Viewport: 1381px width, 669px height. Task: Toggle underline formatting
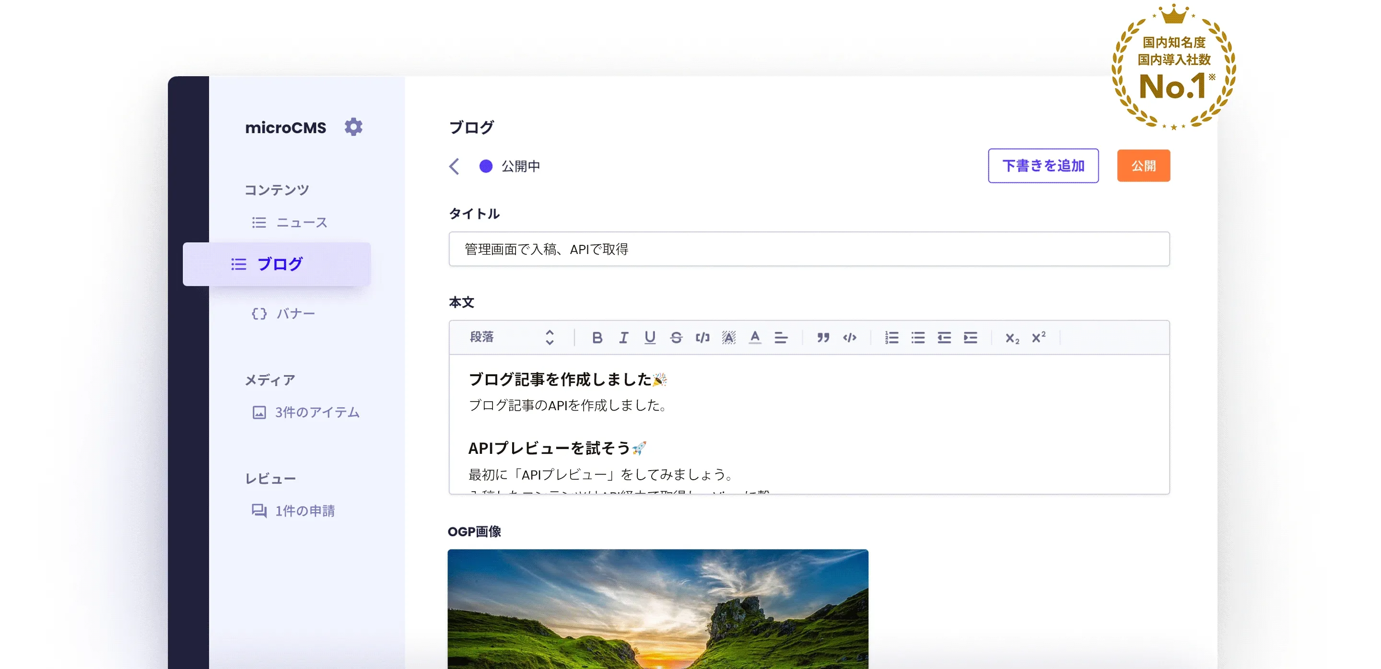pyautogui.click(x=650, y=337)
